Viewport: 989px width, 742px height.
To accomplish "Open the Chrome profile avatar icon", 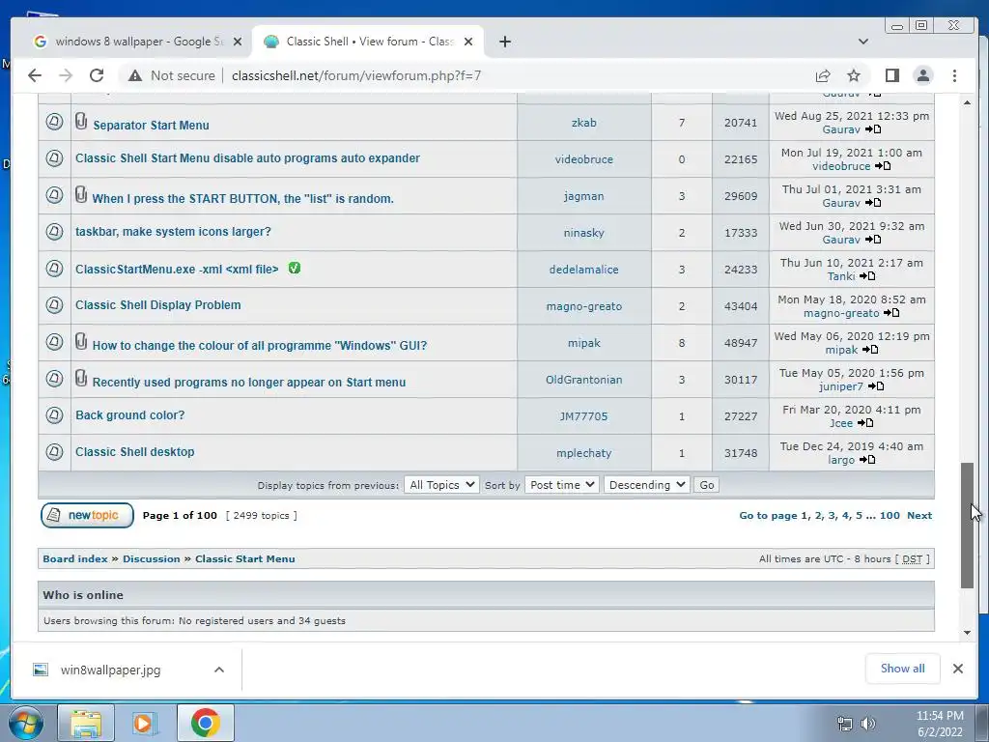I will (x=922, y=75).
